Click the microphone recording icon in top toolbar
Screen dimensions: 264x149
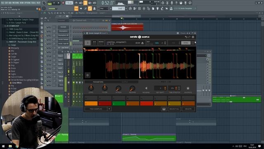[x=172, y=3]
